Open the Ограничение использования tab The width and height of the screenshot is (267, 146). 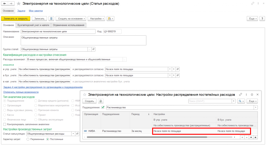click(69, 25)
